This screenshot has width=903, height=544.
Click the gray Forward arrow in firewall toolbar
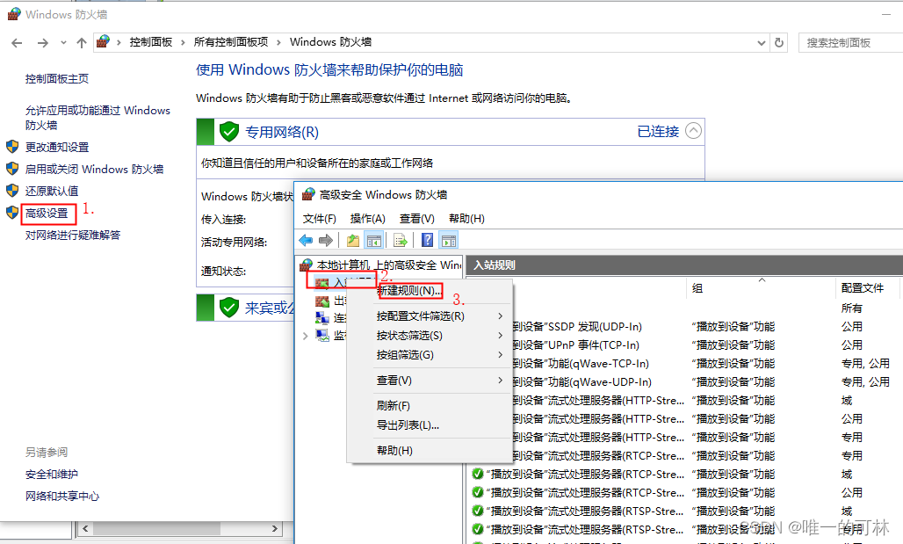click(326, 240)
